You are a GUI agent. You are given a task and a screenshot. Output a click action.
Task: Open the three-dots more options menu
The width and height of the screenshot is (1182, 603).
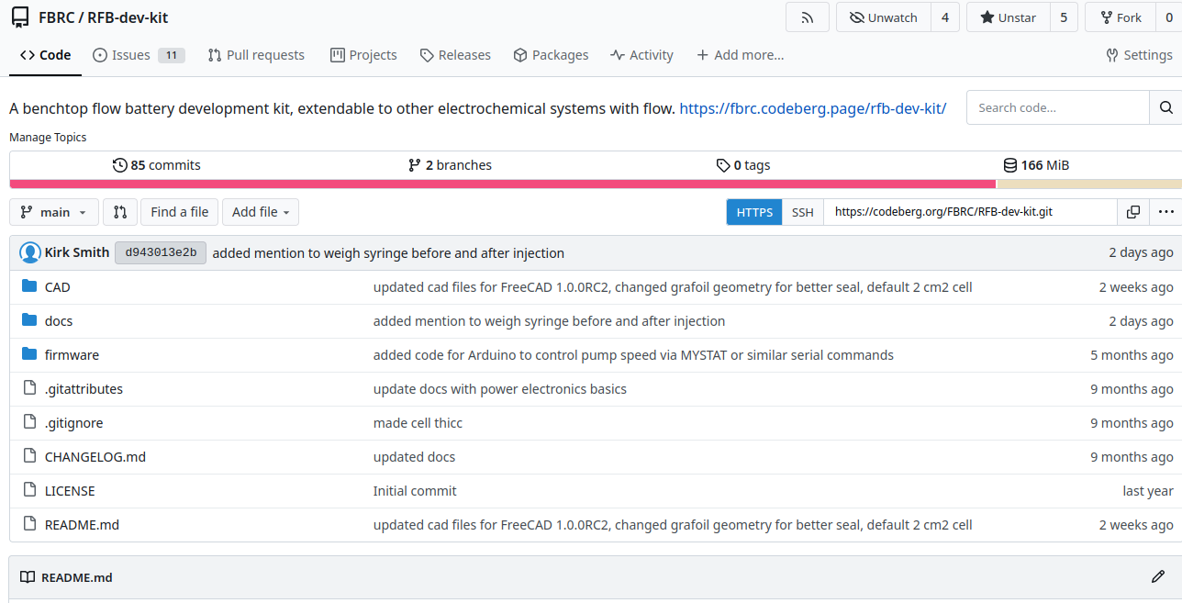pyautogui.click(x=1165, y=212)
